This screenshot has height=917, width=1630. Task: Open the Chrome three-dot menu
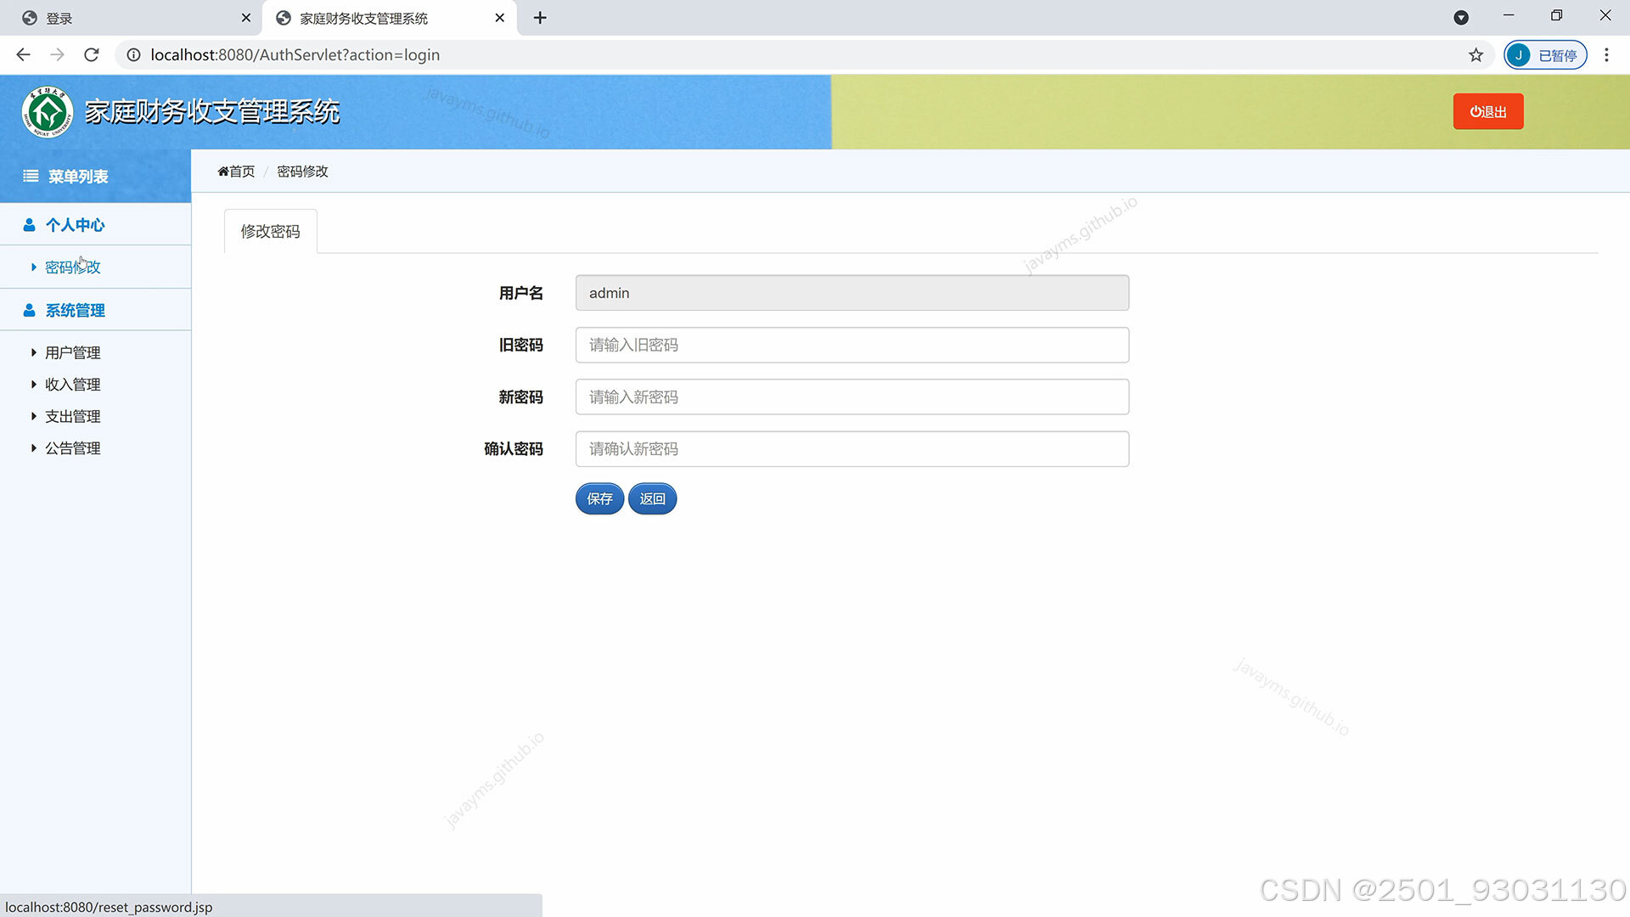(1606, 55)
